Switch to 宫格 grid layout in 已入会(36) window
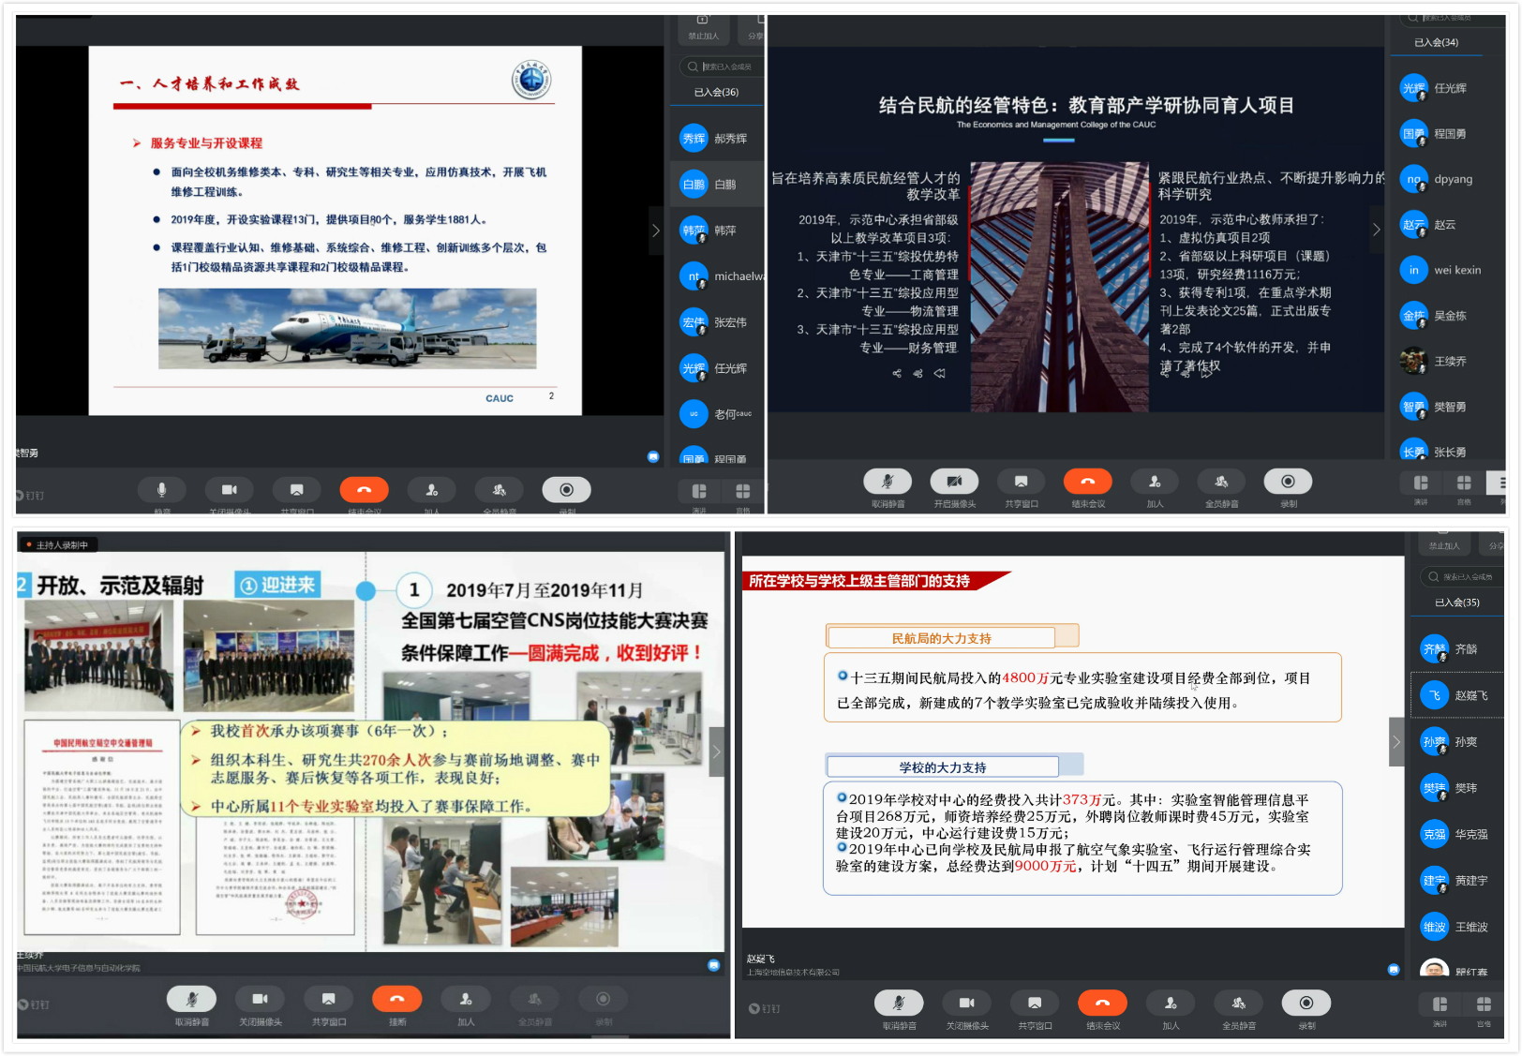Image resolution: width=1522 pixels, height=1056 pixels. pyautogui.click(x=742, y=492)
